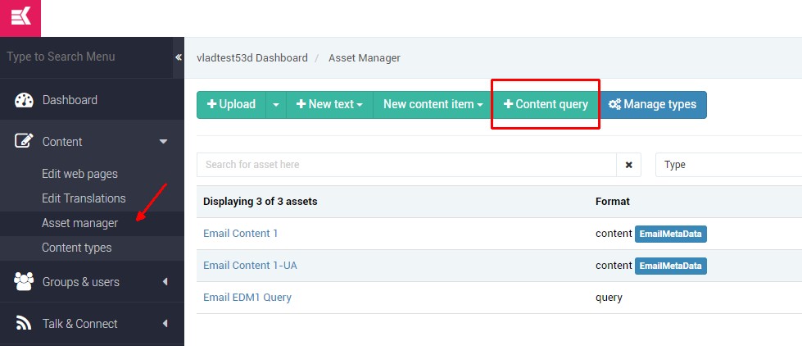Clear the asset search with X icon
This screenshot has height=346, width=802.
tap(629, 165)
